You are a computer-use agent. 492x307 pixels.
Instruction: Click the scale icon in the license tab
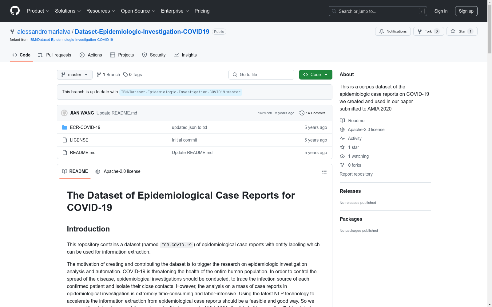point(98,172)
